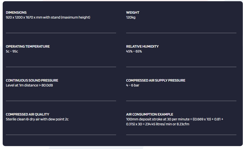Click the AIR CONSUMPTION EXAMPLE heading
Viewport: 243px width, 149px height.
tap(150, 114)
